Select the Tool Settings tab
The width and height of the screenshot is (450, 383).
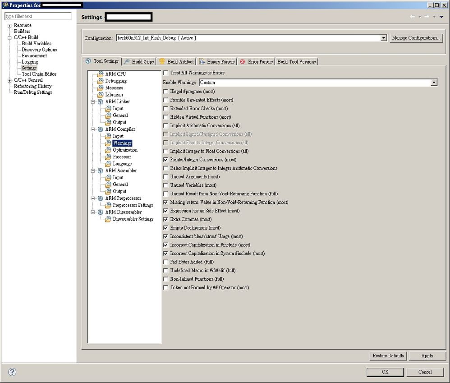[x=102, y=61]
